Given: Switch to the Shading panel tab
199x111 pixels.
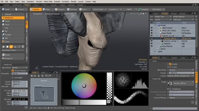Looking at the screenshot, I should coord(165,14).
